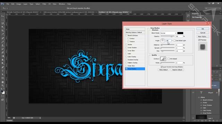Select the Path Selection tool
Image resolution: width=222 pixels, height=124 pixels.
click(3, 74)
